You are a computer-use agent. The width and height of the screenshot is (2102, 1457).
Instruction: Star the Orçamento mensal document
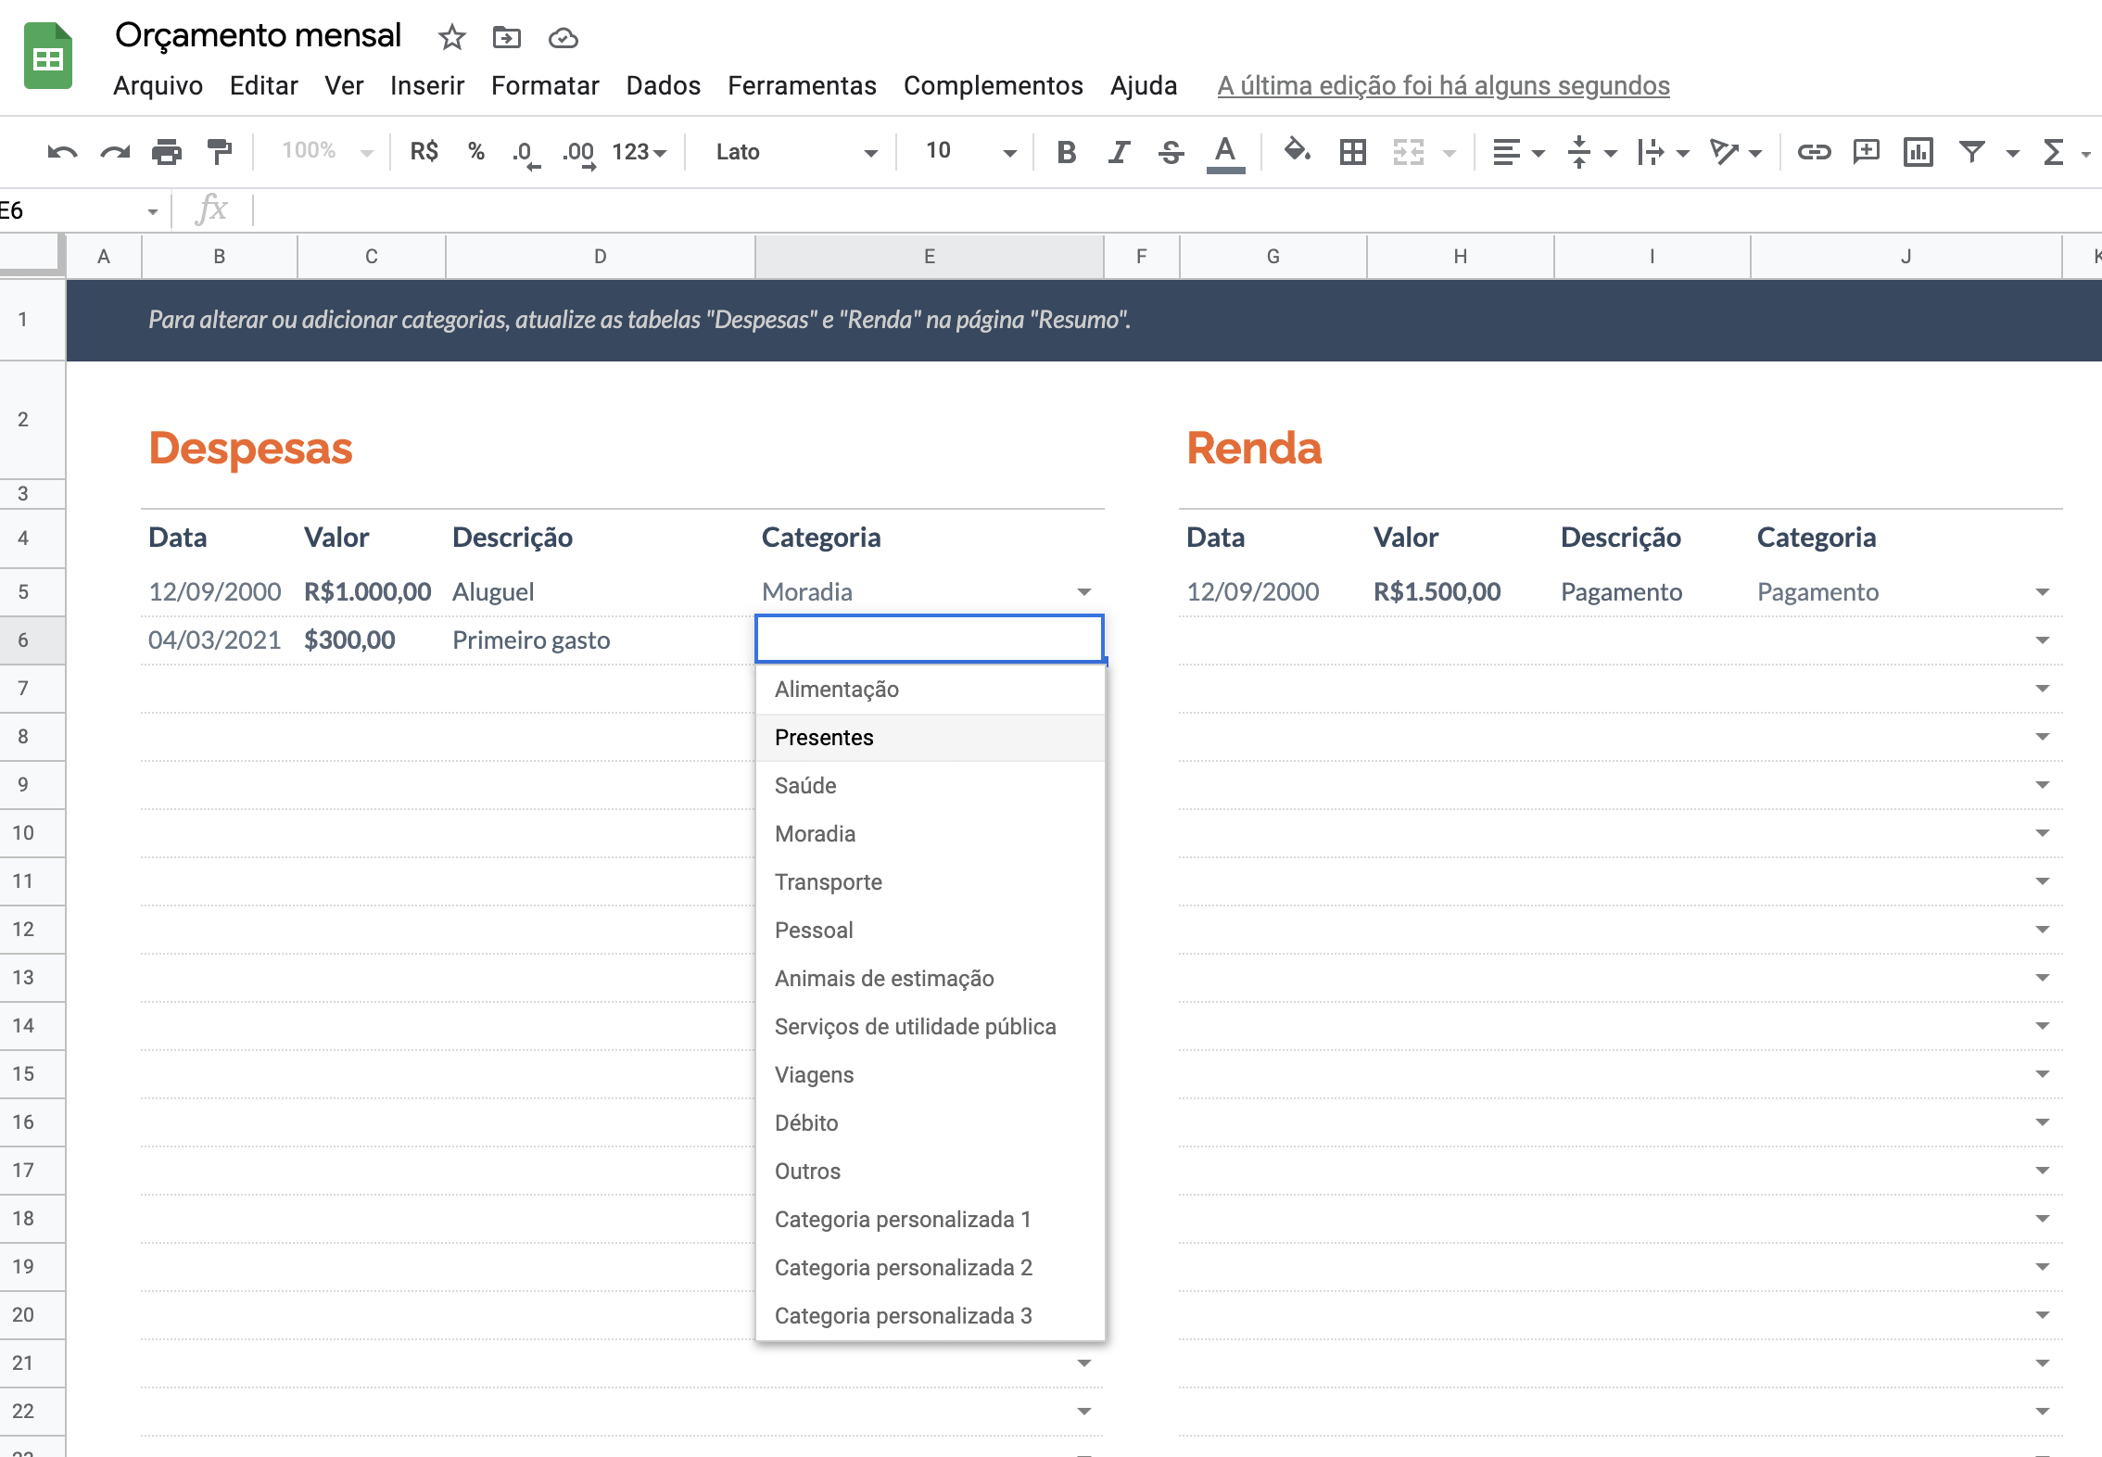pyautogui.click(x=451, y=37)
